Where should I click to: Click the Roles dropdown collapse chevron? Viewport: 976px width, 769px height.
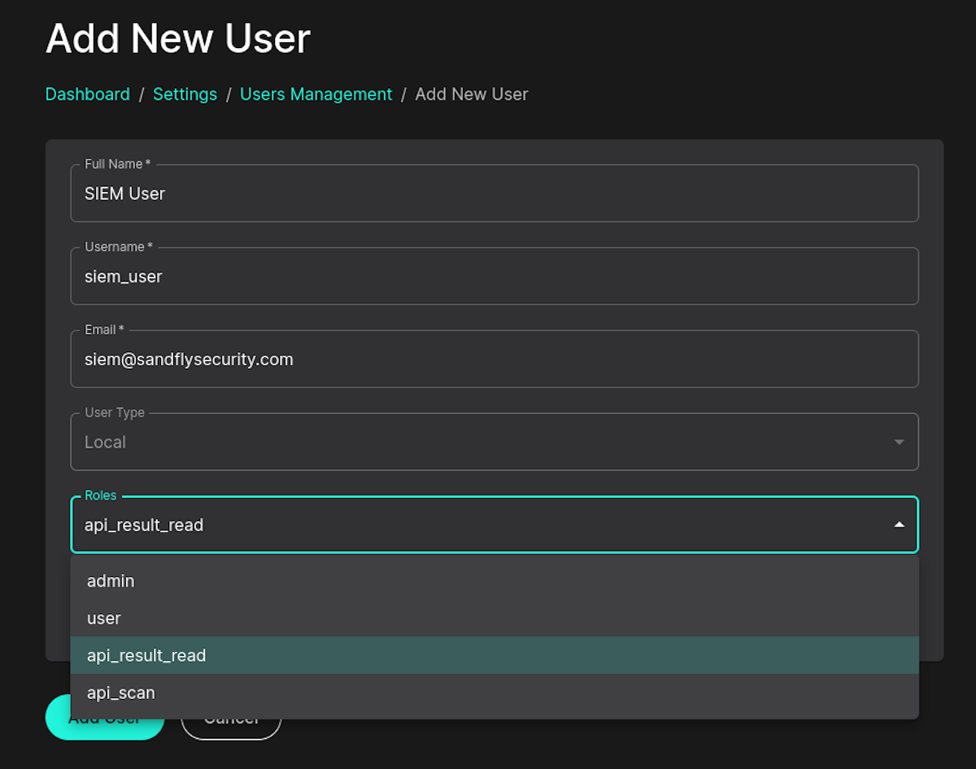pyautogui.click(x=899, y=525)
